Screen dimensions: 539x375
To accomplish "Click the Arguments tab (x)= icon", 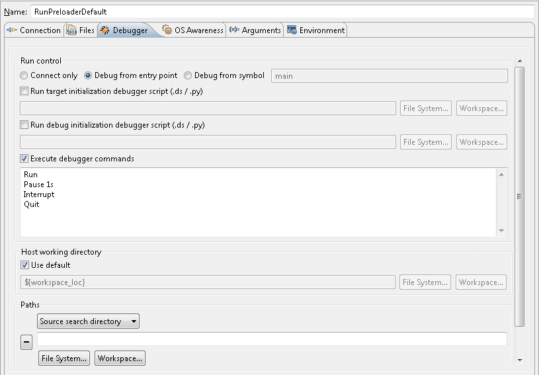I will click(234, 30).
